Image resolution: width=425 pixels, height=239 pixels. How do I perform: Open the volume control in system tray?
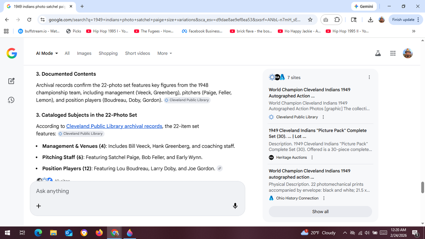point(367,233)
